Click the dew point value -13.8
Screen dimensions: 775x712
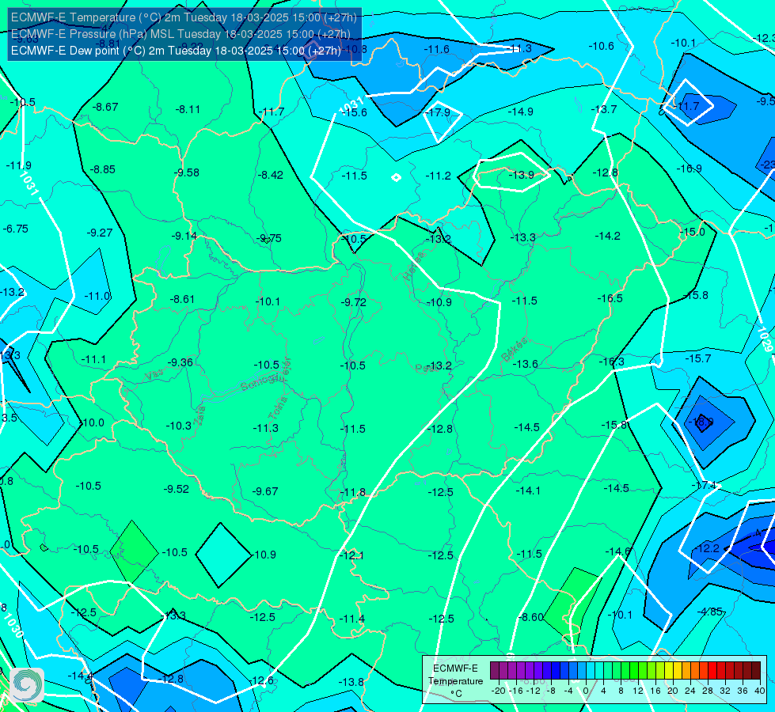coord(351,682)
